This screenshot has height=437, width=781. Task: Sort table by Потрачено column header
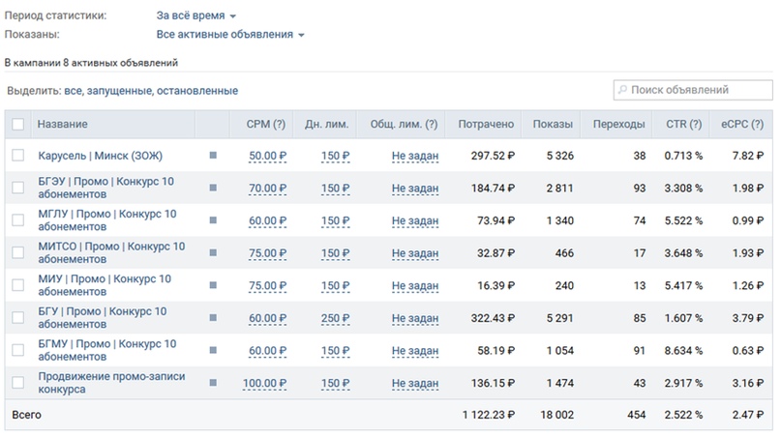486,124
